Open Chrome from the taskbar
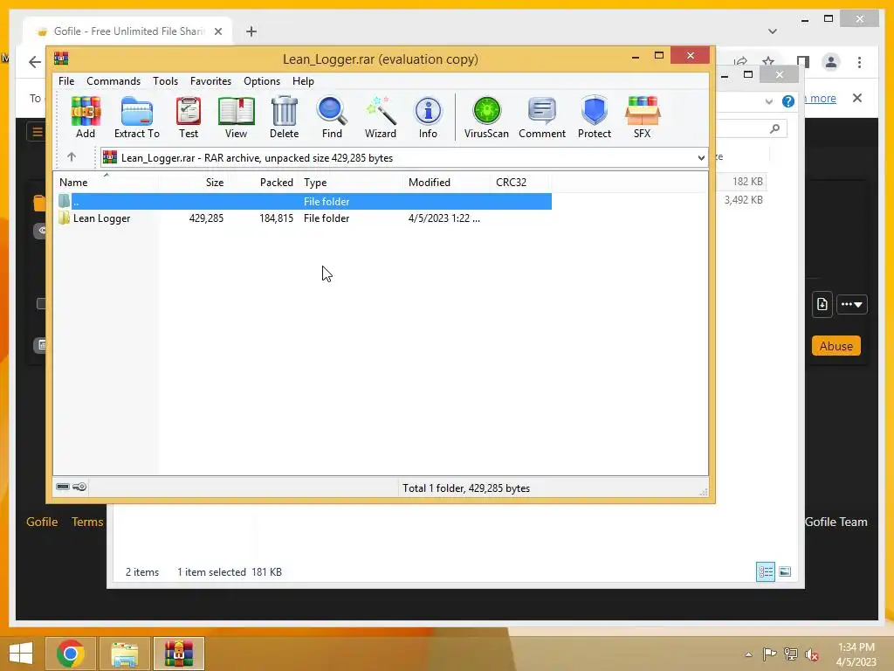This screenshot has width=894, height=671. coord(70,654)
